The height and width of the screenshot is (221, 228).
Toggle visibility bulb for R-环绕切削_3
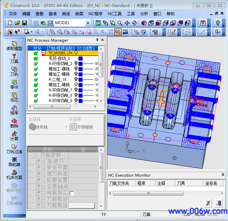pyautogui.click(x=76, y=63)
